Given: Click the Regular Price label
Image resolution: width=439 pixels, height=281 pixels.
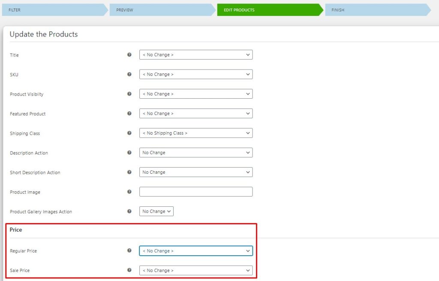Looking at the screenshot, I should click(23, 251).
